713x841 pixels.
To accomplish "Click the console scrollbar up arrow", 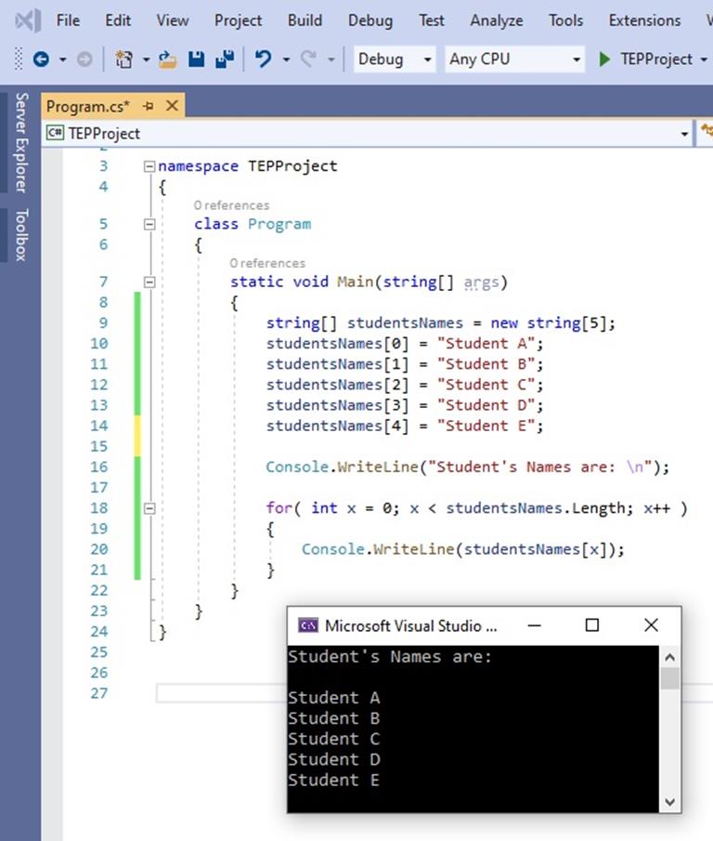I will [x=669, y=657].
